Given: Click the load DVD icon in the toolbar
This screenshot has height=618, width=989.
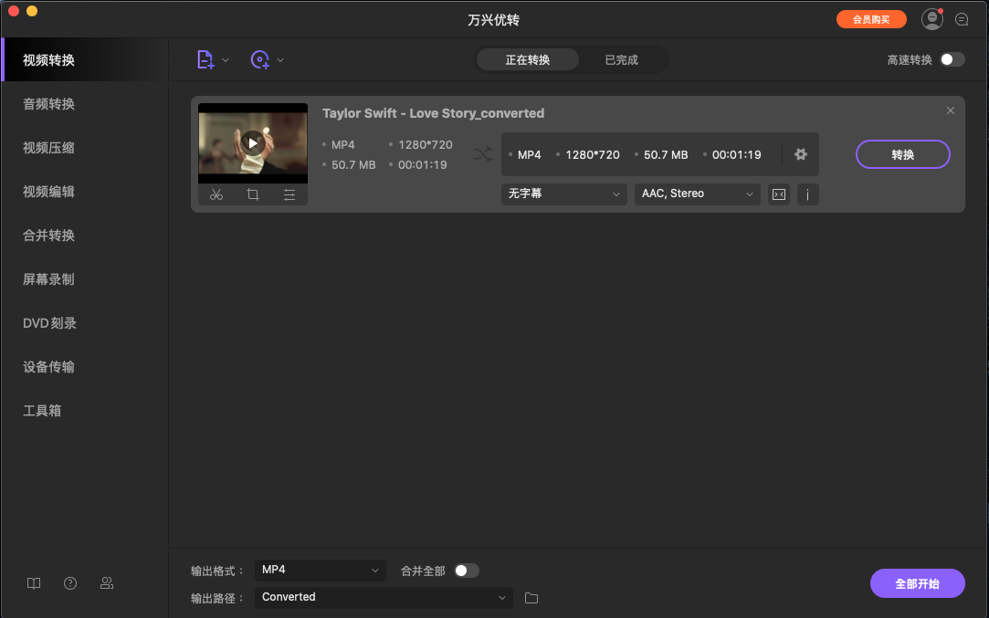Looking at the screenshot, I should (x=260, y=59).
